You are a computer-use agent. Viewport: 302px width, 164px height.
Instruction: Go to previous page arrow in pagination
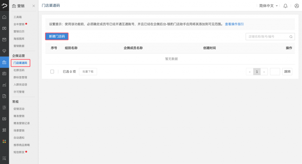pos(250,72)
